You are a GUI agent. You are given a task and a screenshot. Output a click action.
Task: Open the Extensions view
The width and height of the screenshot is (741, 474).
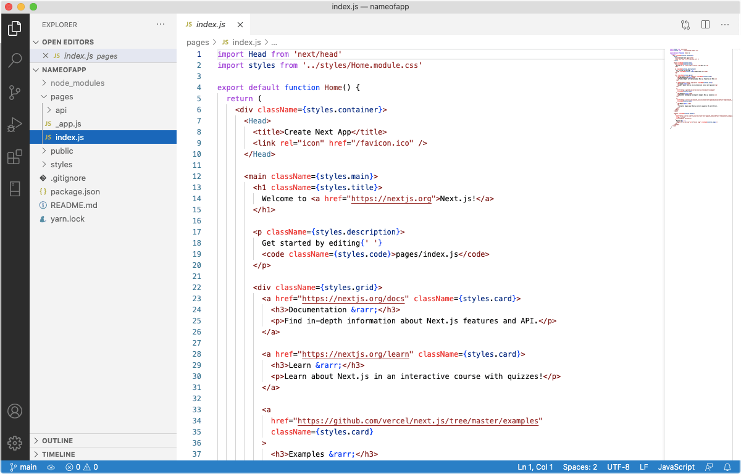tap(15, 157)
